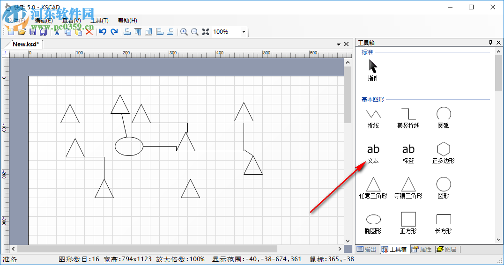Click status text 放大倍数:100%
504x265 pixels.
pyautogui.click(x=180, y=259)
